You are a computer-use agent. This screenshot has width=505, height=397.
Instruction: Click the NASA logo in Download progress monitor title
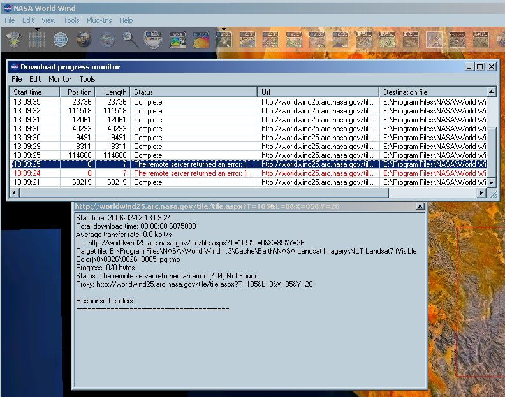click(14, 67)
